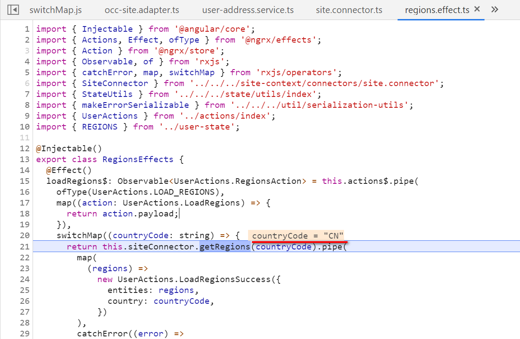520x339 pixels.
Task: Click 'LOAD_REGIONS' in the ofType call
Action: (x=184, y=192)
